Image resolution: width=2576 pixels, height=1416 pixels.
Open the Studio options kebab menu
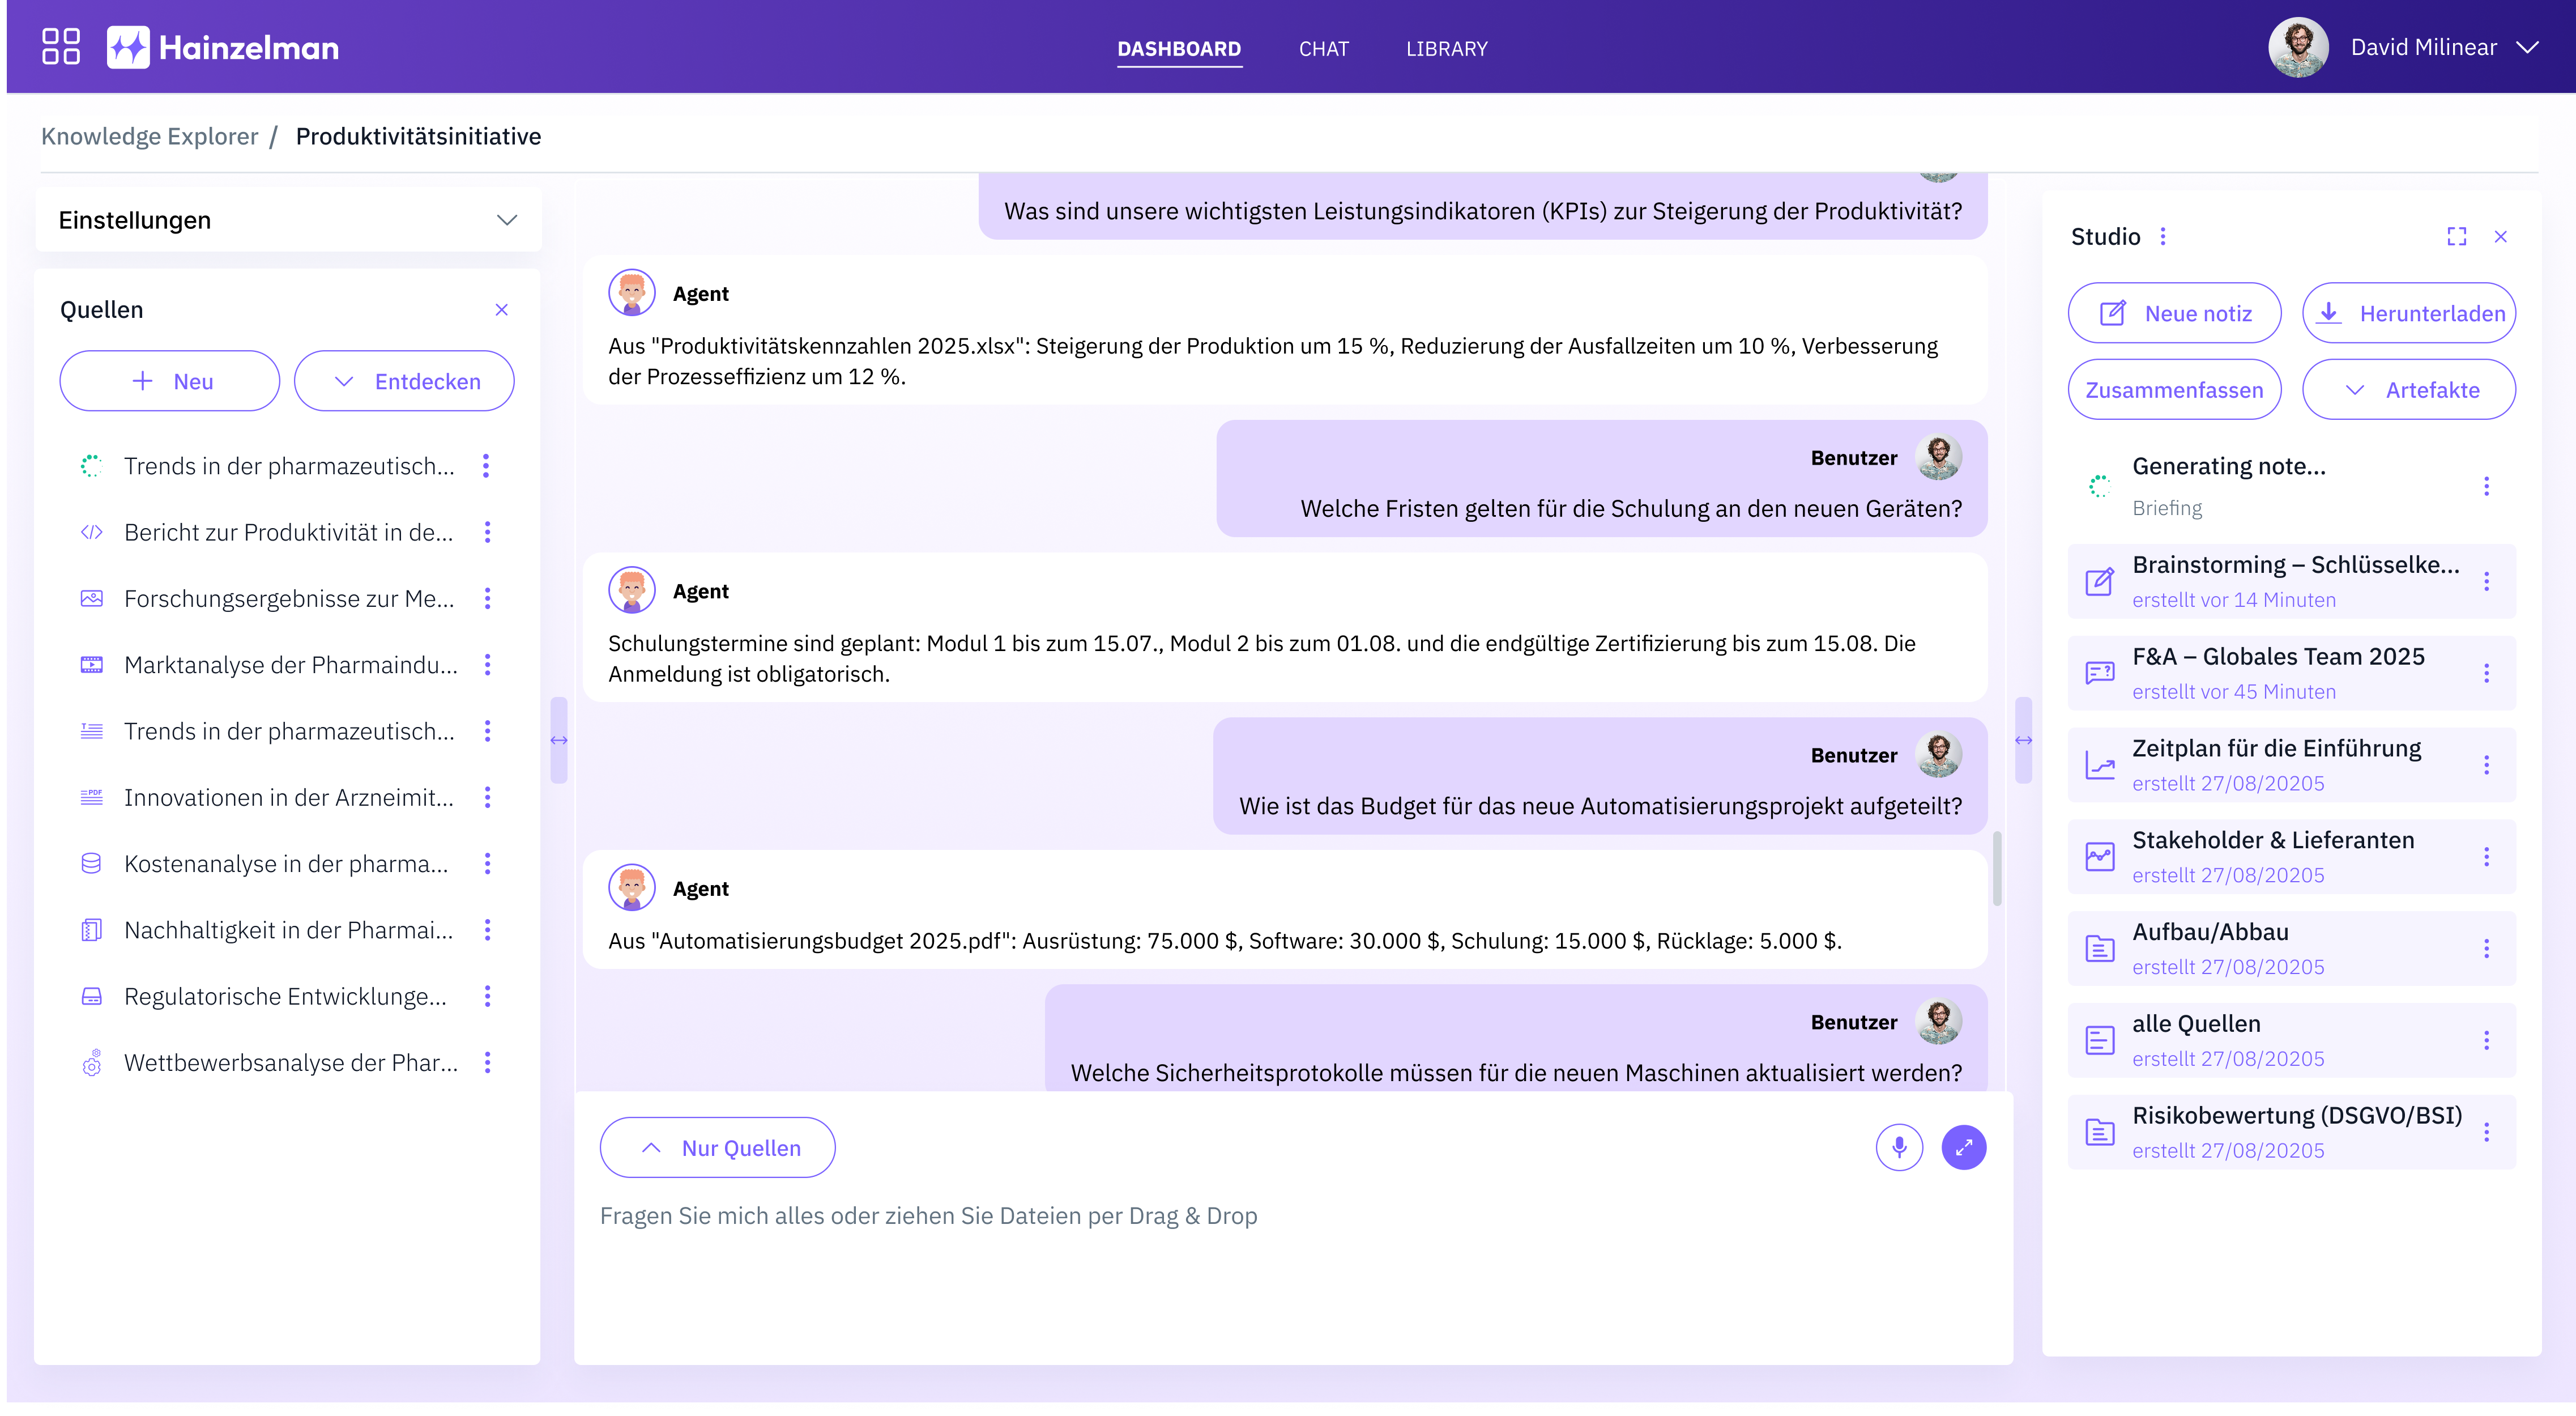pos(2163,236)
